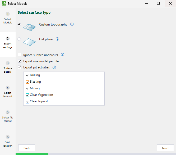This screenshot has width=176, height=155.
Task: Enable Ignore surface undercuts checkbox
Action: coord(20,55)
